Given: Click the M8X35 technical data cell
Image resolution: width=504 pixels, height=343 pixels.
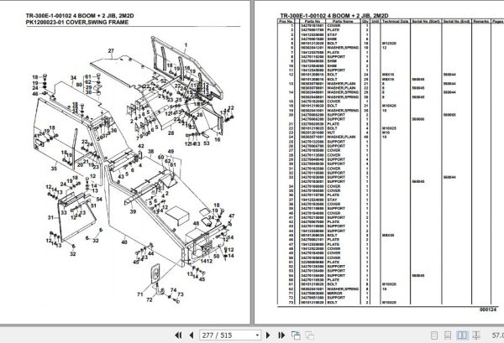Looking at the screenshot, I should coord(388,235).
